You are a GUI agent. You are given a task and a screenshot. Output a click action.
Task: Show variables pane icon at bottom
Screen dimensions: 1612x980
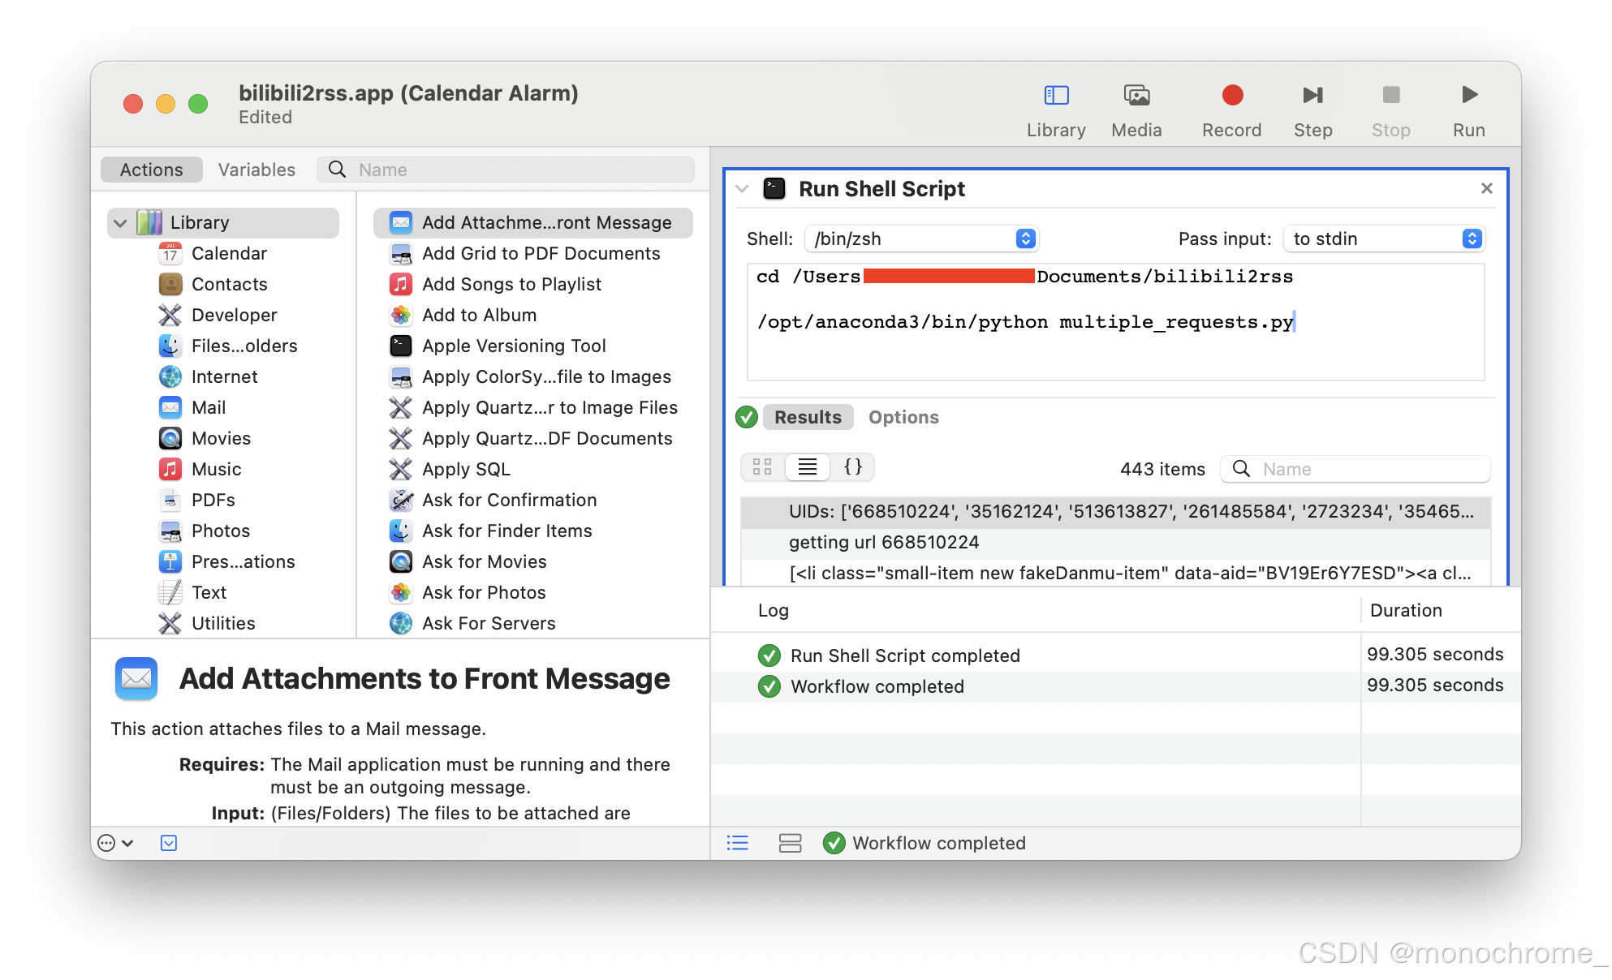[790, 843]
